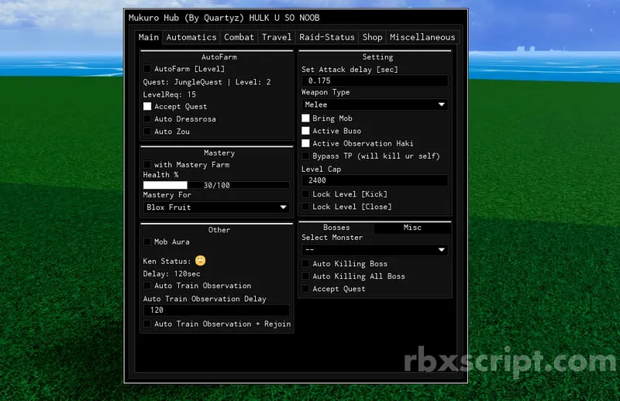
Task: Click the Auto Train Observation Delay field 120
Action: click(216, 310)
